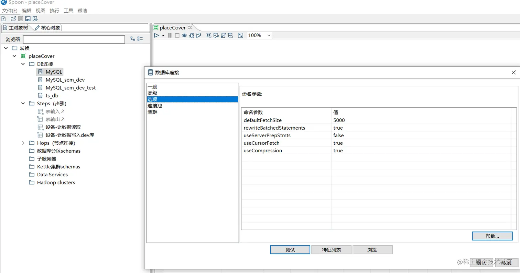Select the 选项 settings category

coord(192,99)
